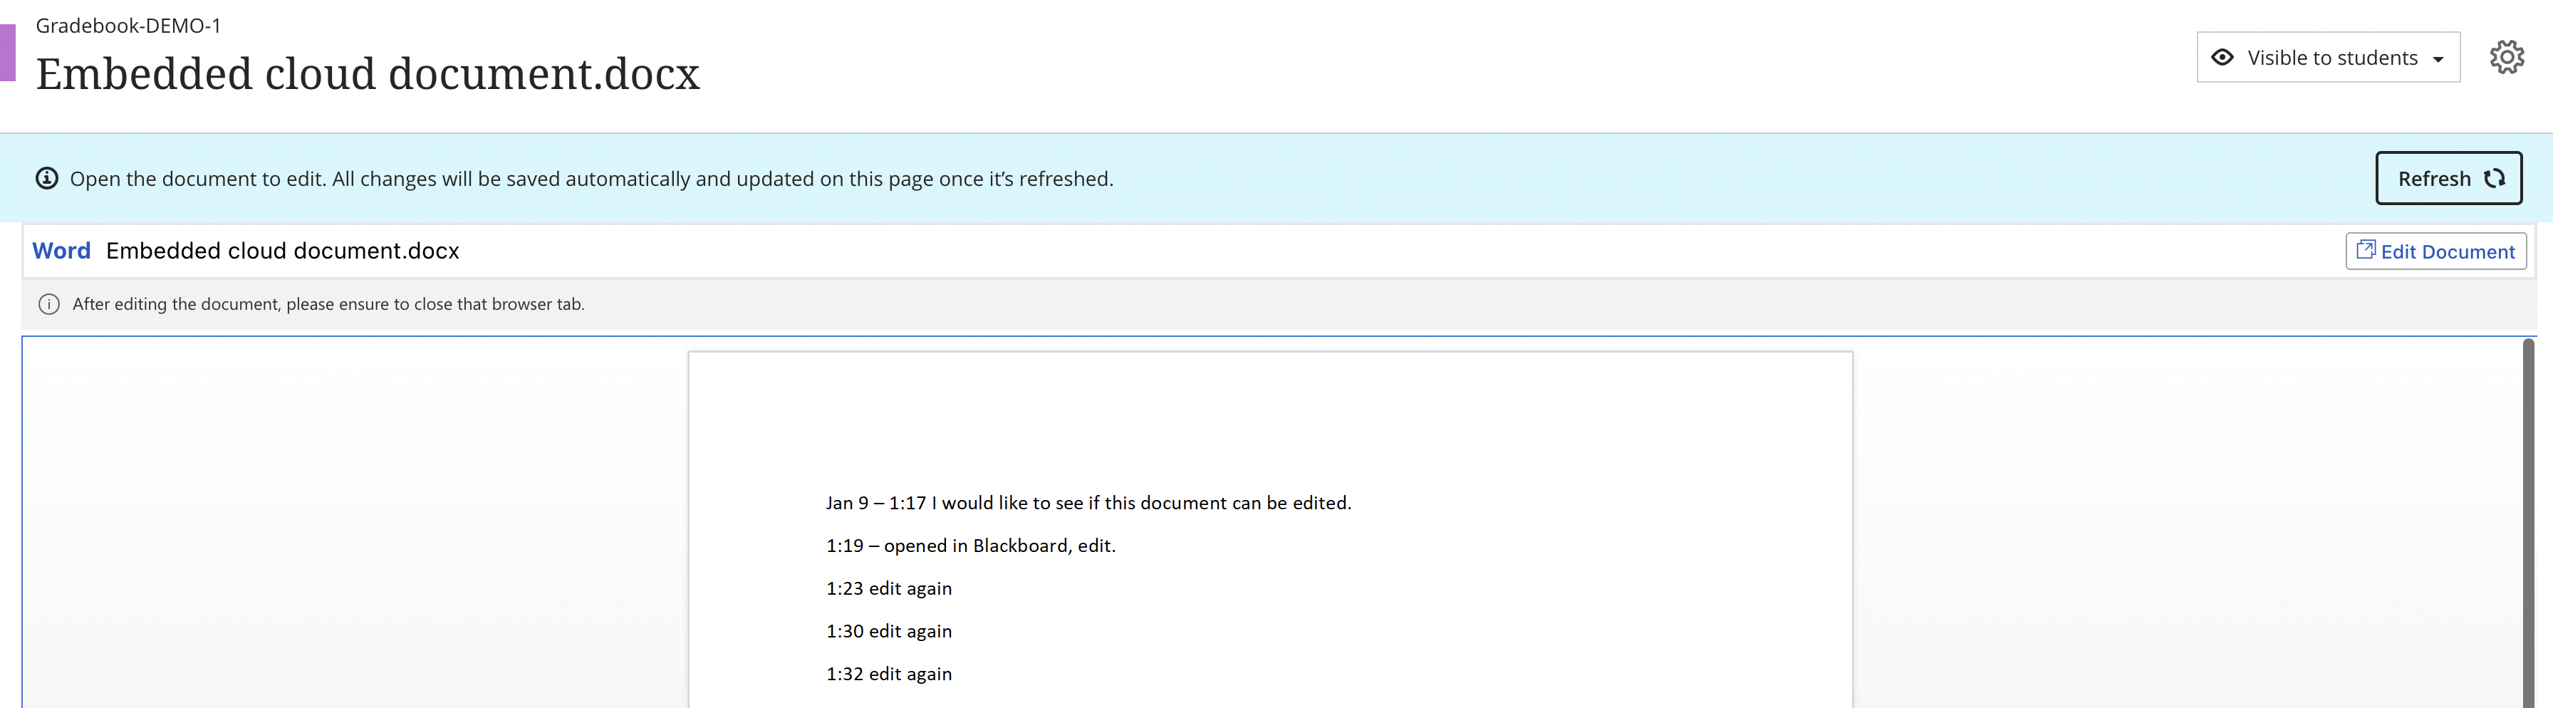Click the line starting with Jan 9 – 1:17
This screenshot has height=708, width=2553.
(x=1088, y=503)
